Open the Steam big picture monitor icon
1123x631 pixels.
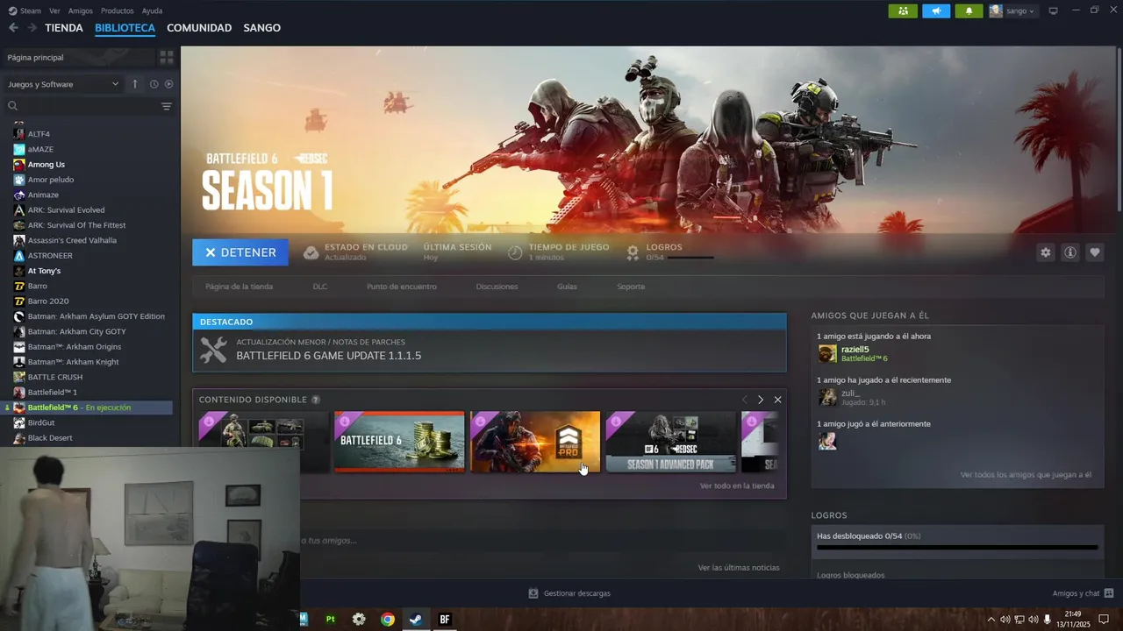click(1053, 11)
